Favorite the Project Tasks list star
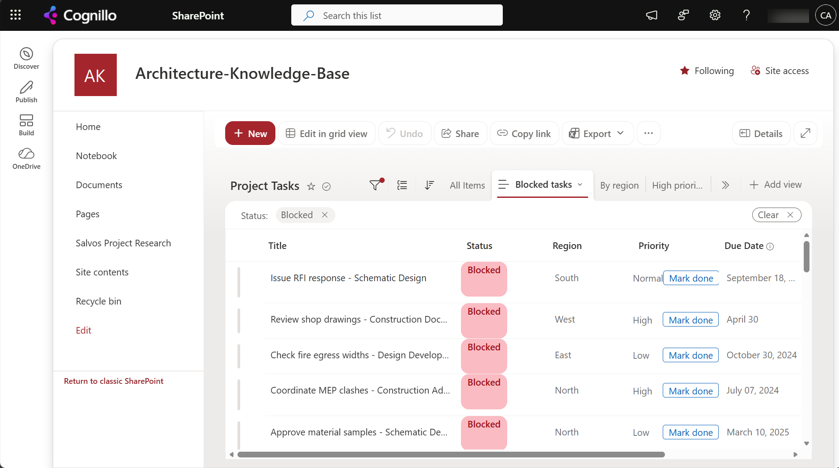This screenshot has height=468, width=839. pyautogui.click(x=311, y=186)
